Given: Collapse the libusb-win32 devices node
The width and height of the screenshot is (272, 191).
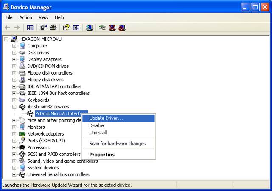Looking at the screenshot, I should tap(14, 107).
